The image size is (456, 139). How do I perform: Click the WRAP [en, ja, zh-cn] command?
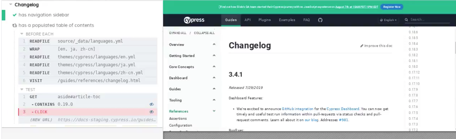88,49
